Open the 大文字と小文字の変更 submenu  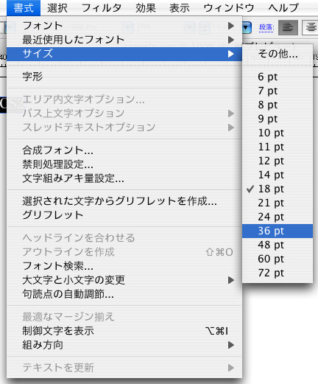click(124, 280)
